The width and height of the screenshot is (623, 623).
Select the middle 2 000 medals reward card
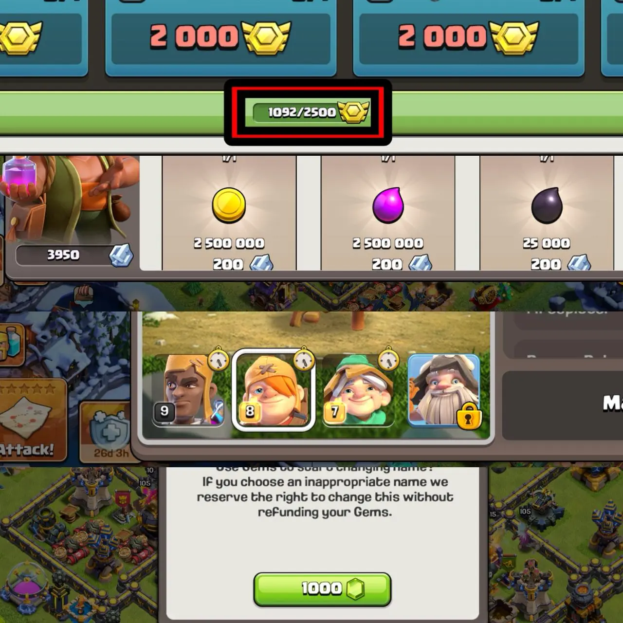point(220,37)
